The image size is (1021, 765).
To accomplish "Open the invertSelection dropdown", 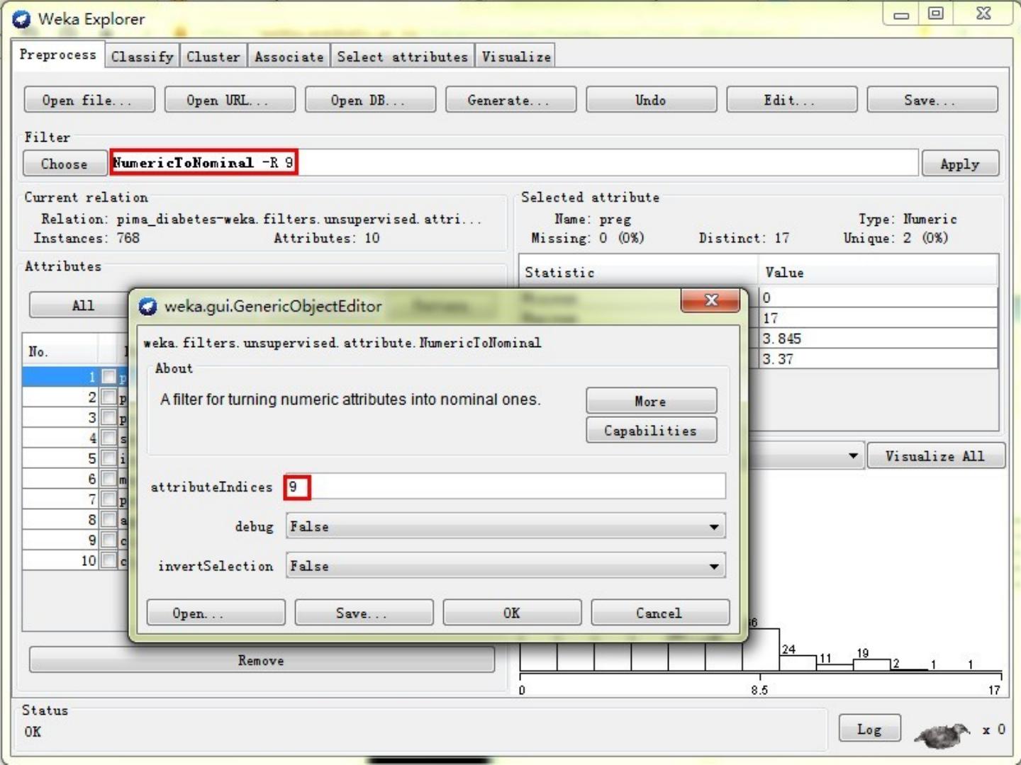I will (x=506, y=566).
